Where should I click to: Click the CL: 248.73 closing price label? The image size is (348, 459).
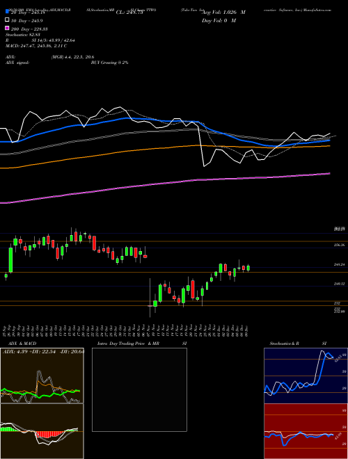pos(129,13)
